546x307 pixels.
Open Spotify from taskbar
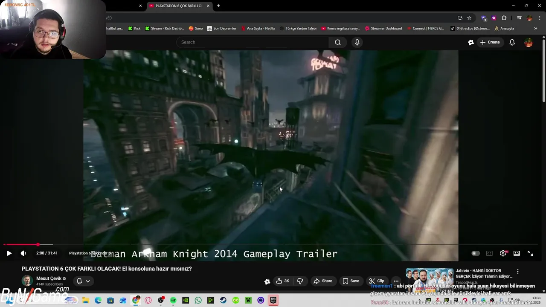(173, 300)
